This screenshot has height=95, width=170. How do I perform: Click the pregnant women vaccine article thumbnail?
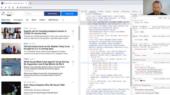[x=11, y=33]
